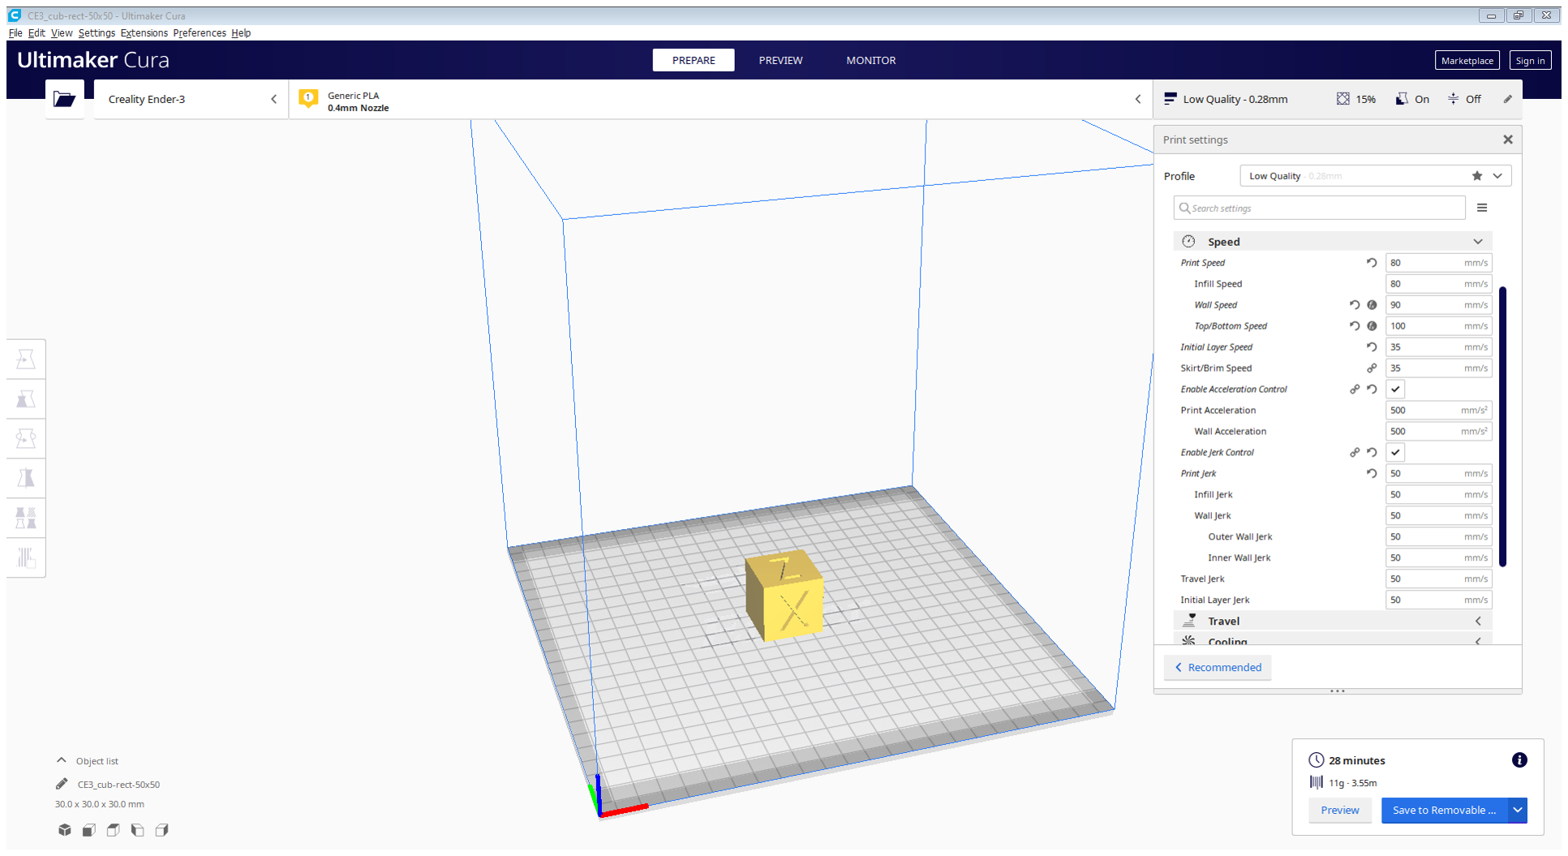Screen dimensions: 1568x856
Task: Switch to Recommended print settings
Action: click(x=1218, y=668)
